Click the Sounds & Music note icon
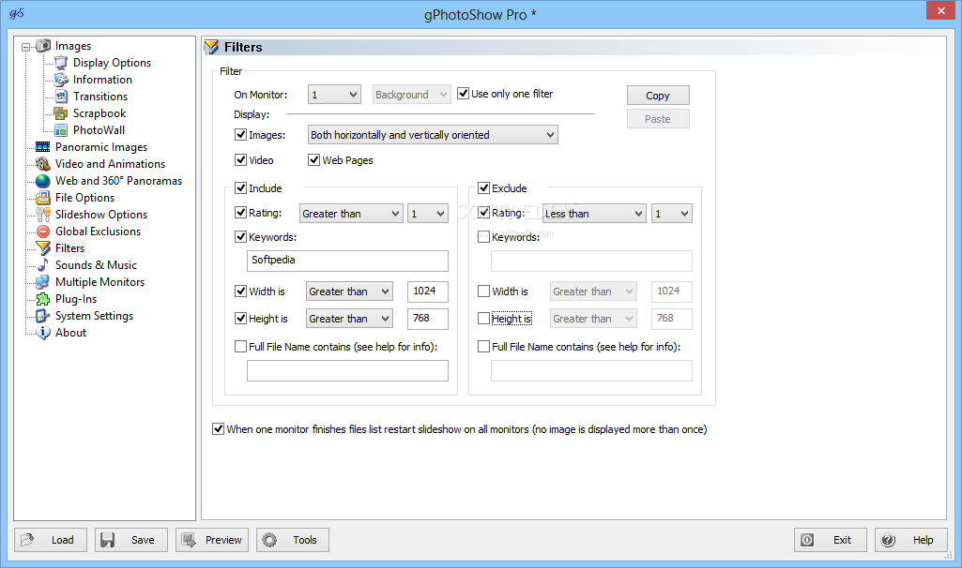Image resolution: width=962 pixels, height=568 pixels. tap(43, 264)
